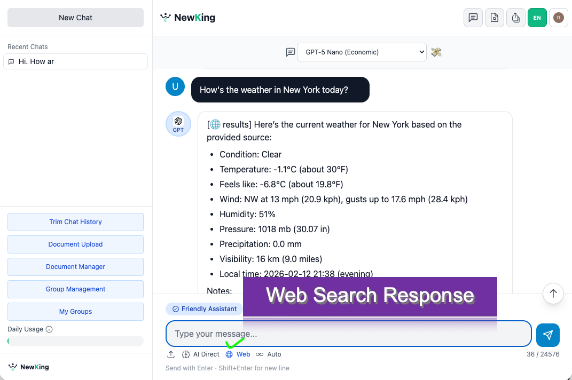Open the Friendly Assistant persona selector
This screenshot has width=572, height=380.
point(205,308)
